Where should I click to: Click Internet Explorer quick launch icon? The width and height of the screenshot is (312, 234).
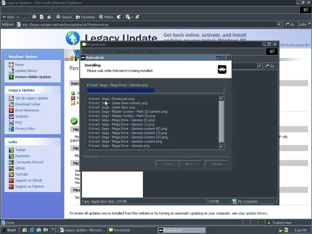coord(32,230)
